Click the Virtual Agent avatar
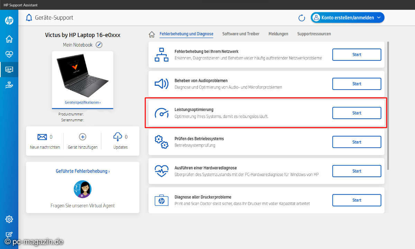This screenshot has height=249, width=415. coord(82,189)
